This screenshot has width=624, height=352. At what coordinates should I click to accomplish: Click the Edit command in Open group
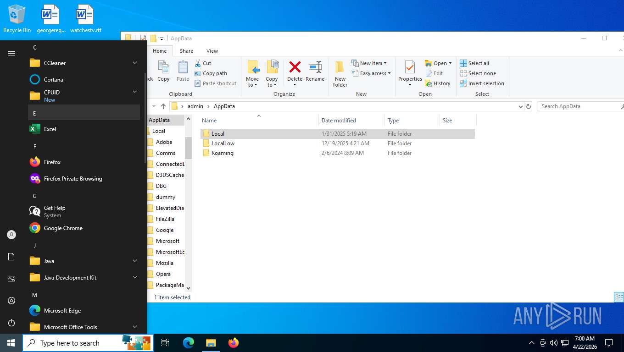pos(434,73)
